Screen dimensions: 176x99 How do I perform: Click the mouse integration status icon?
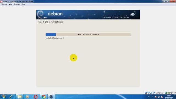166,93
